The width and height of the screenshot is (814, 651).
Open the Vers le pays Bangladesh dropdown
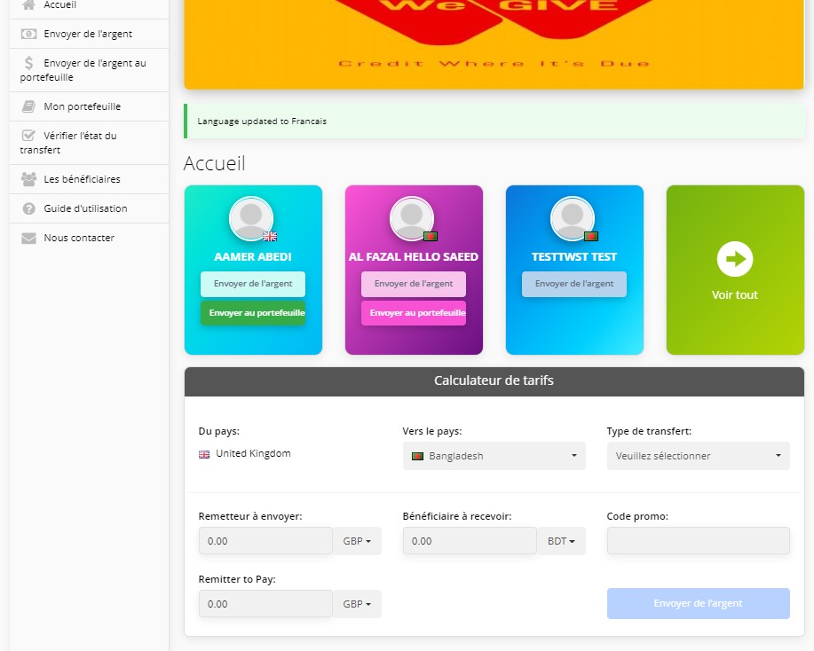coord(494,456)
